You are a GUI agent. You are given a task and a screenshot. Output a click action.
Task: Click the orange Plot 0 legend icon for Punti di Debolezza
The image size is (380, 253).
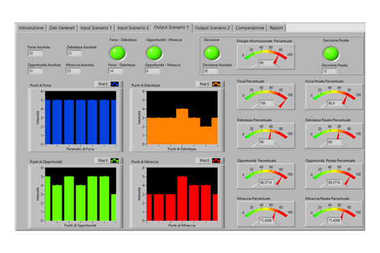pos(216,84)
